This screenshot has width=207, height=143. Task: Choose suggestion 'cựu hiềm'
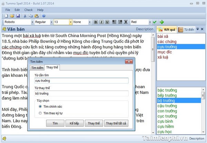(x=179, y=127)
